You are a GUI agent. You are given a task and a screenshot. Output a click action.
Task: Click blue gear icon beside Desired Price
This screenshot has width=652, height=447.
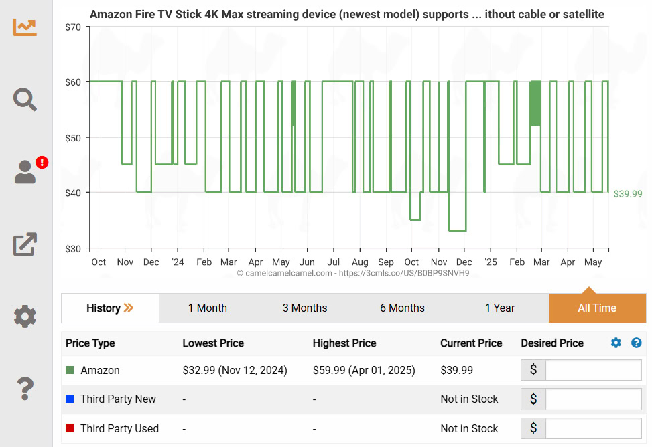click(x=616, y=343)
